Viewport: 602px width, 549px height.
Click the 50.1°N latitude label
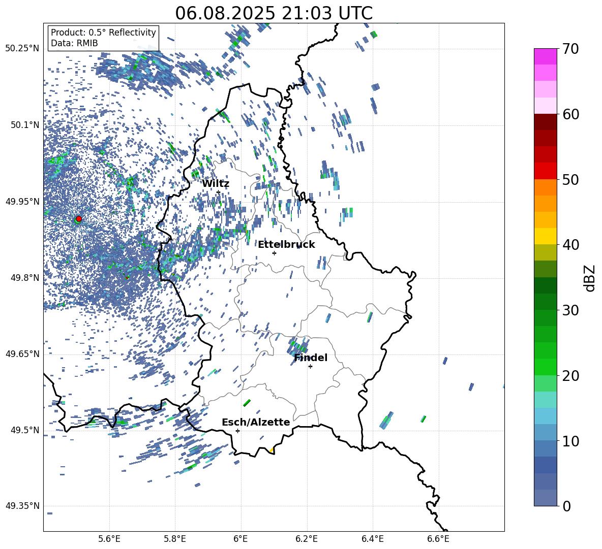(25, 125)
